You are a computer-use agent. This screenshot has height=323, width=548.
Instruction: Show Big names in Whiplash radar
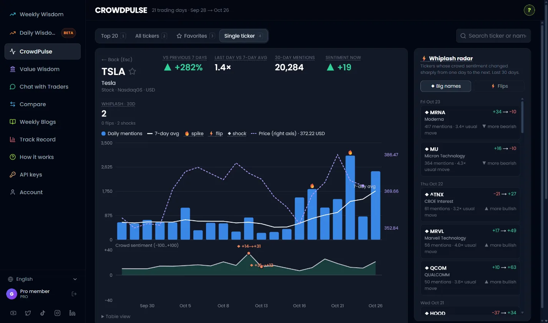point(446,86)
